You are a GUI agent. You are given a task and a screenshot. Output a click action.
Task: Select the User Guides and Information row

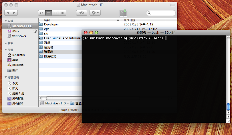coord(60,38)
